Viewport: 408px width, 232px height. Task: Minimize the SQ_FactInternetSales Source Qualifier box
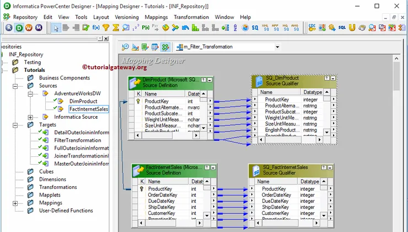point(330,167)
